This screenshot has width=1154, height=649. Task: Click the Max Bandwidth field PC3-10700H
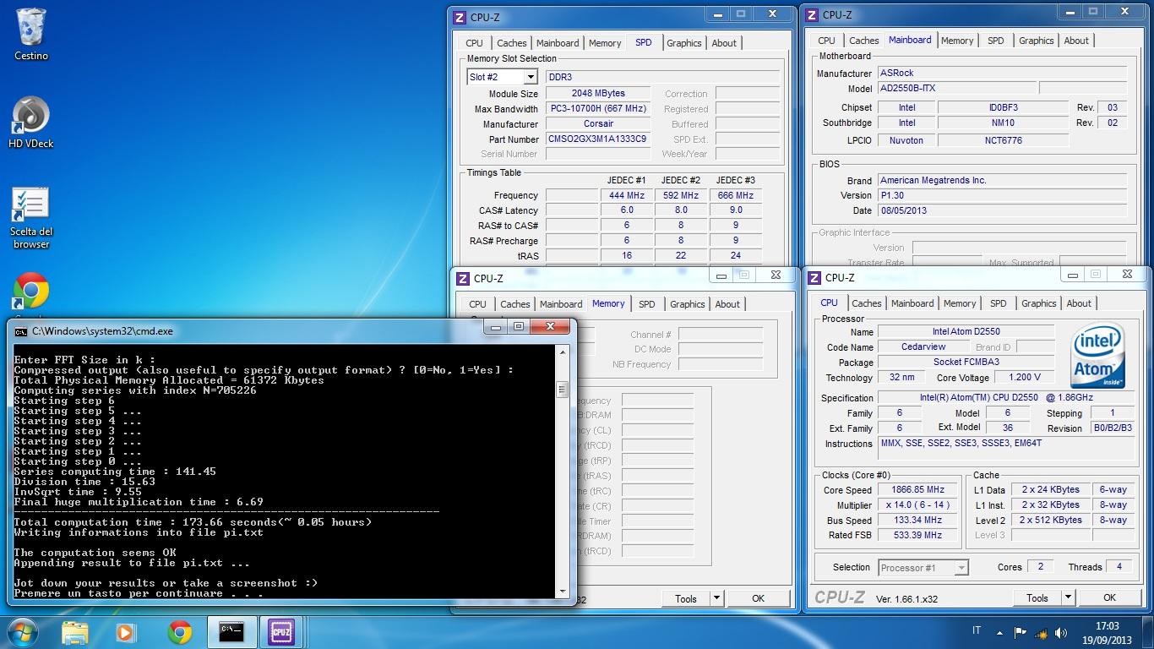pyautogui.click(x=598, y=109)
